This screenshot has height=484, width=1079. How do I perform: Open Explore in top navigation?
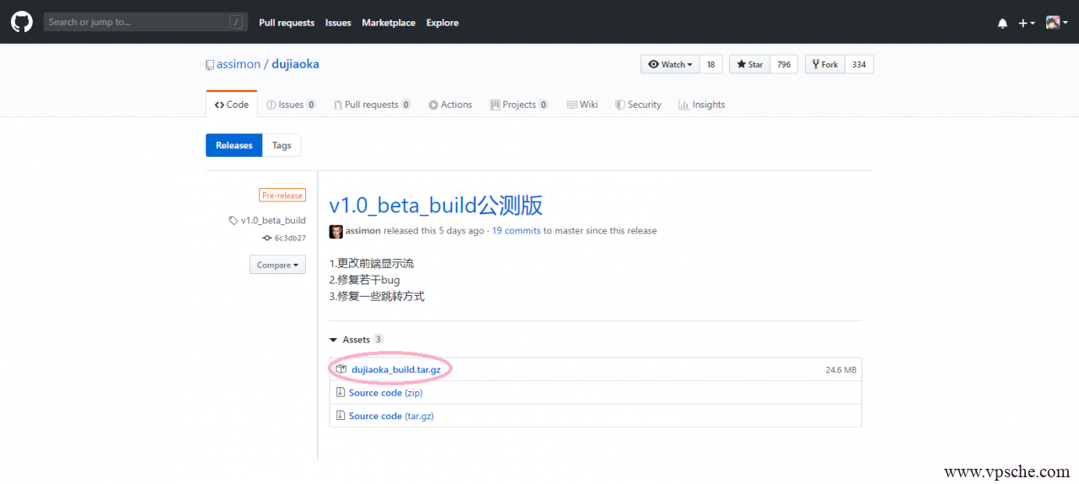coord(443,23)
